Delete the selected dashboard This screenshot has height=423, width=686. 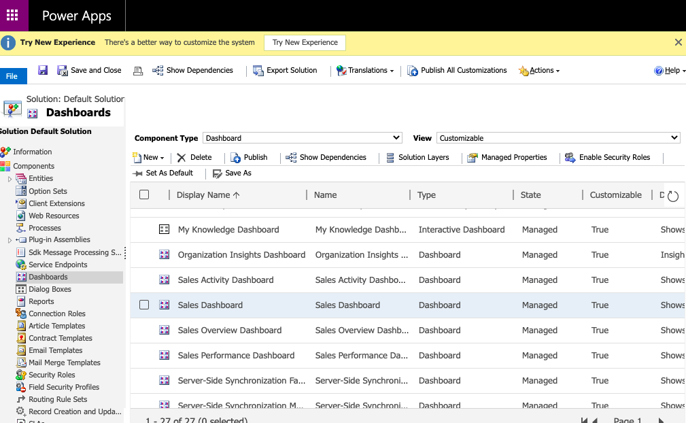pos(194,158)
